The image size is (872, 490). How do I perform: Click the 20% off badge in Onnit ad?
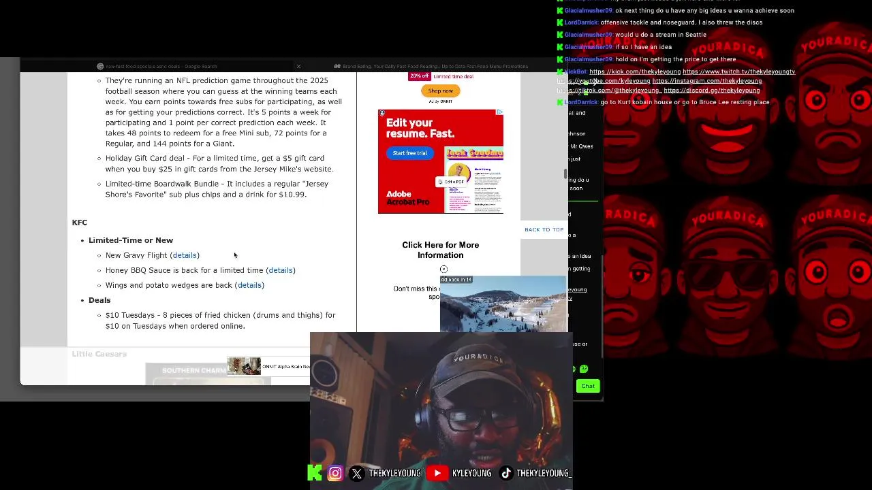point(419,76)
